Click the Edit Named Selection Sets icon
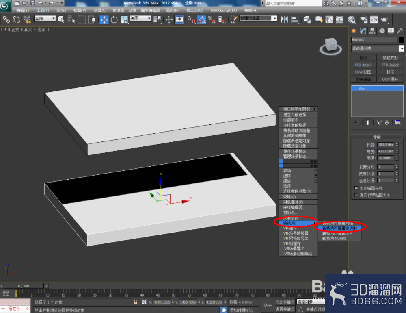 233,20
